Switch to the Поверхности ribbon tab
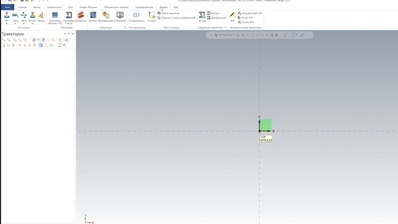 coord(54,7)
